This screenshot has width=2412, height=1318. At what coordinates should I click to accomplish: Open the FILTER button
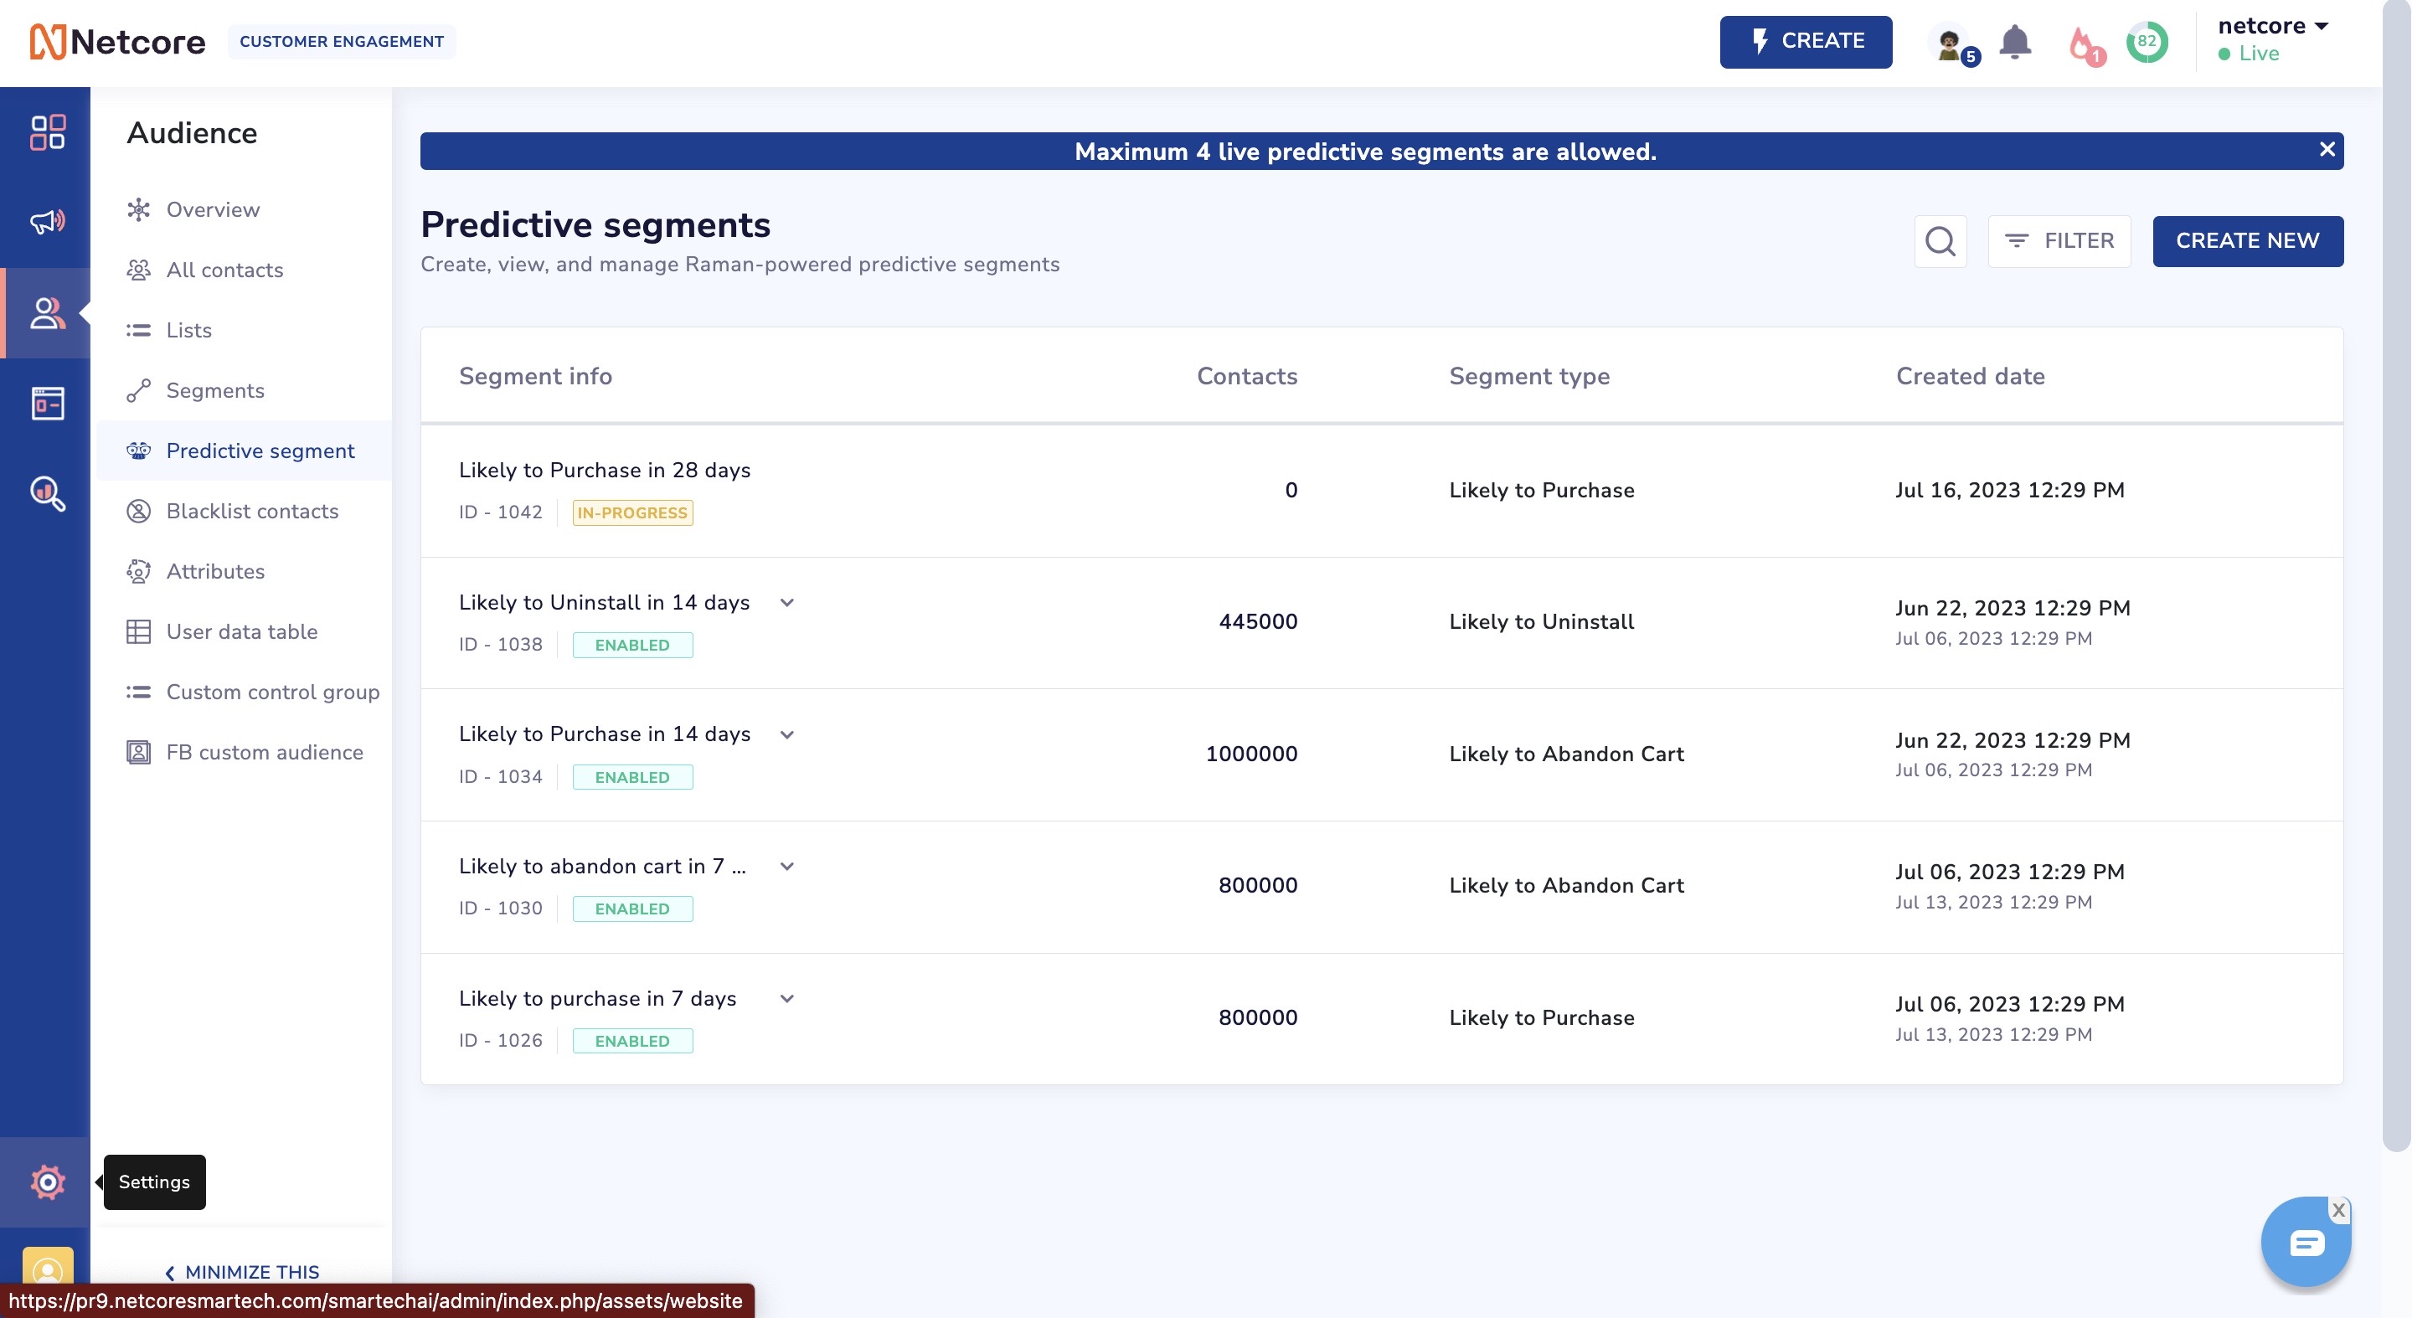[x=2059, y=241]
